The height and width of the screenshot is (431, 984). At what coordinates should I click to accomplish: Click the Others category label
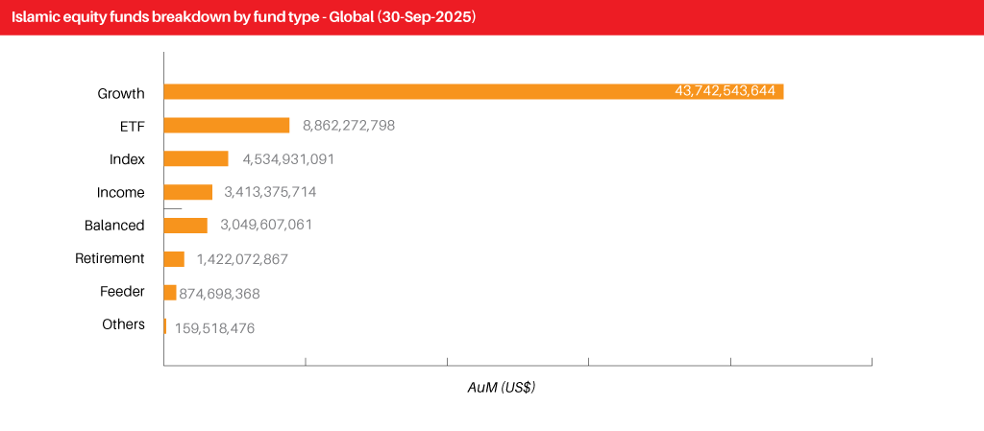123,324
